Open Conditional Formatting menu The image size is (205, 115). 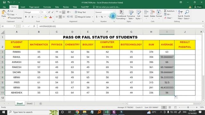pos(121,15)
